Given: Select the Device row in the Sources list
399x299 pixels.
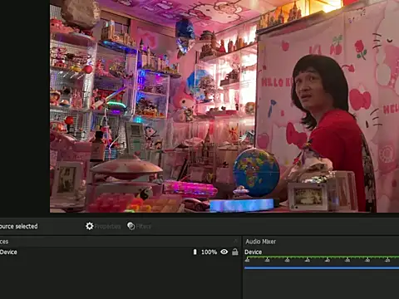Looking at the screenshot, I should [x=120, y=252].
